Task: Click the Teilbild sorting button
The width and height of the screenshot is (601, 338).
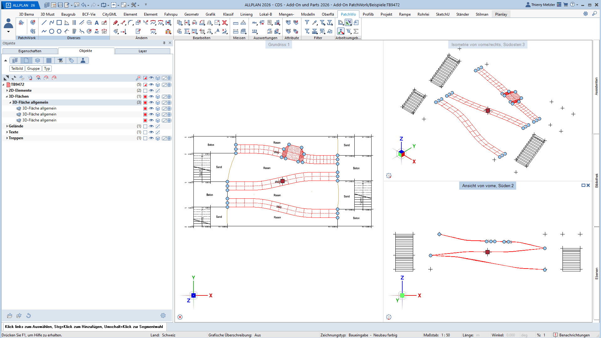Action: click(x=17, y=69)
